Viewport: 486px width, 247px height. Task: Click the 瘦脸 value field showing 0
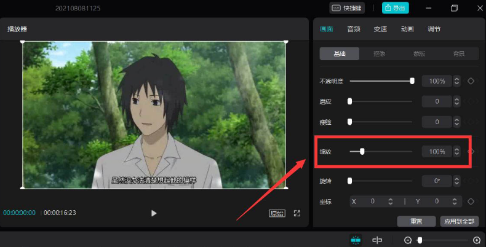point(437,122)
